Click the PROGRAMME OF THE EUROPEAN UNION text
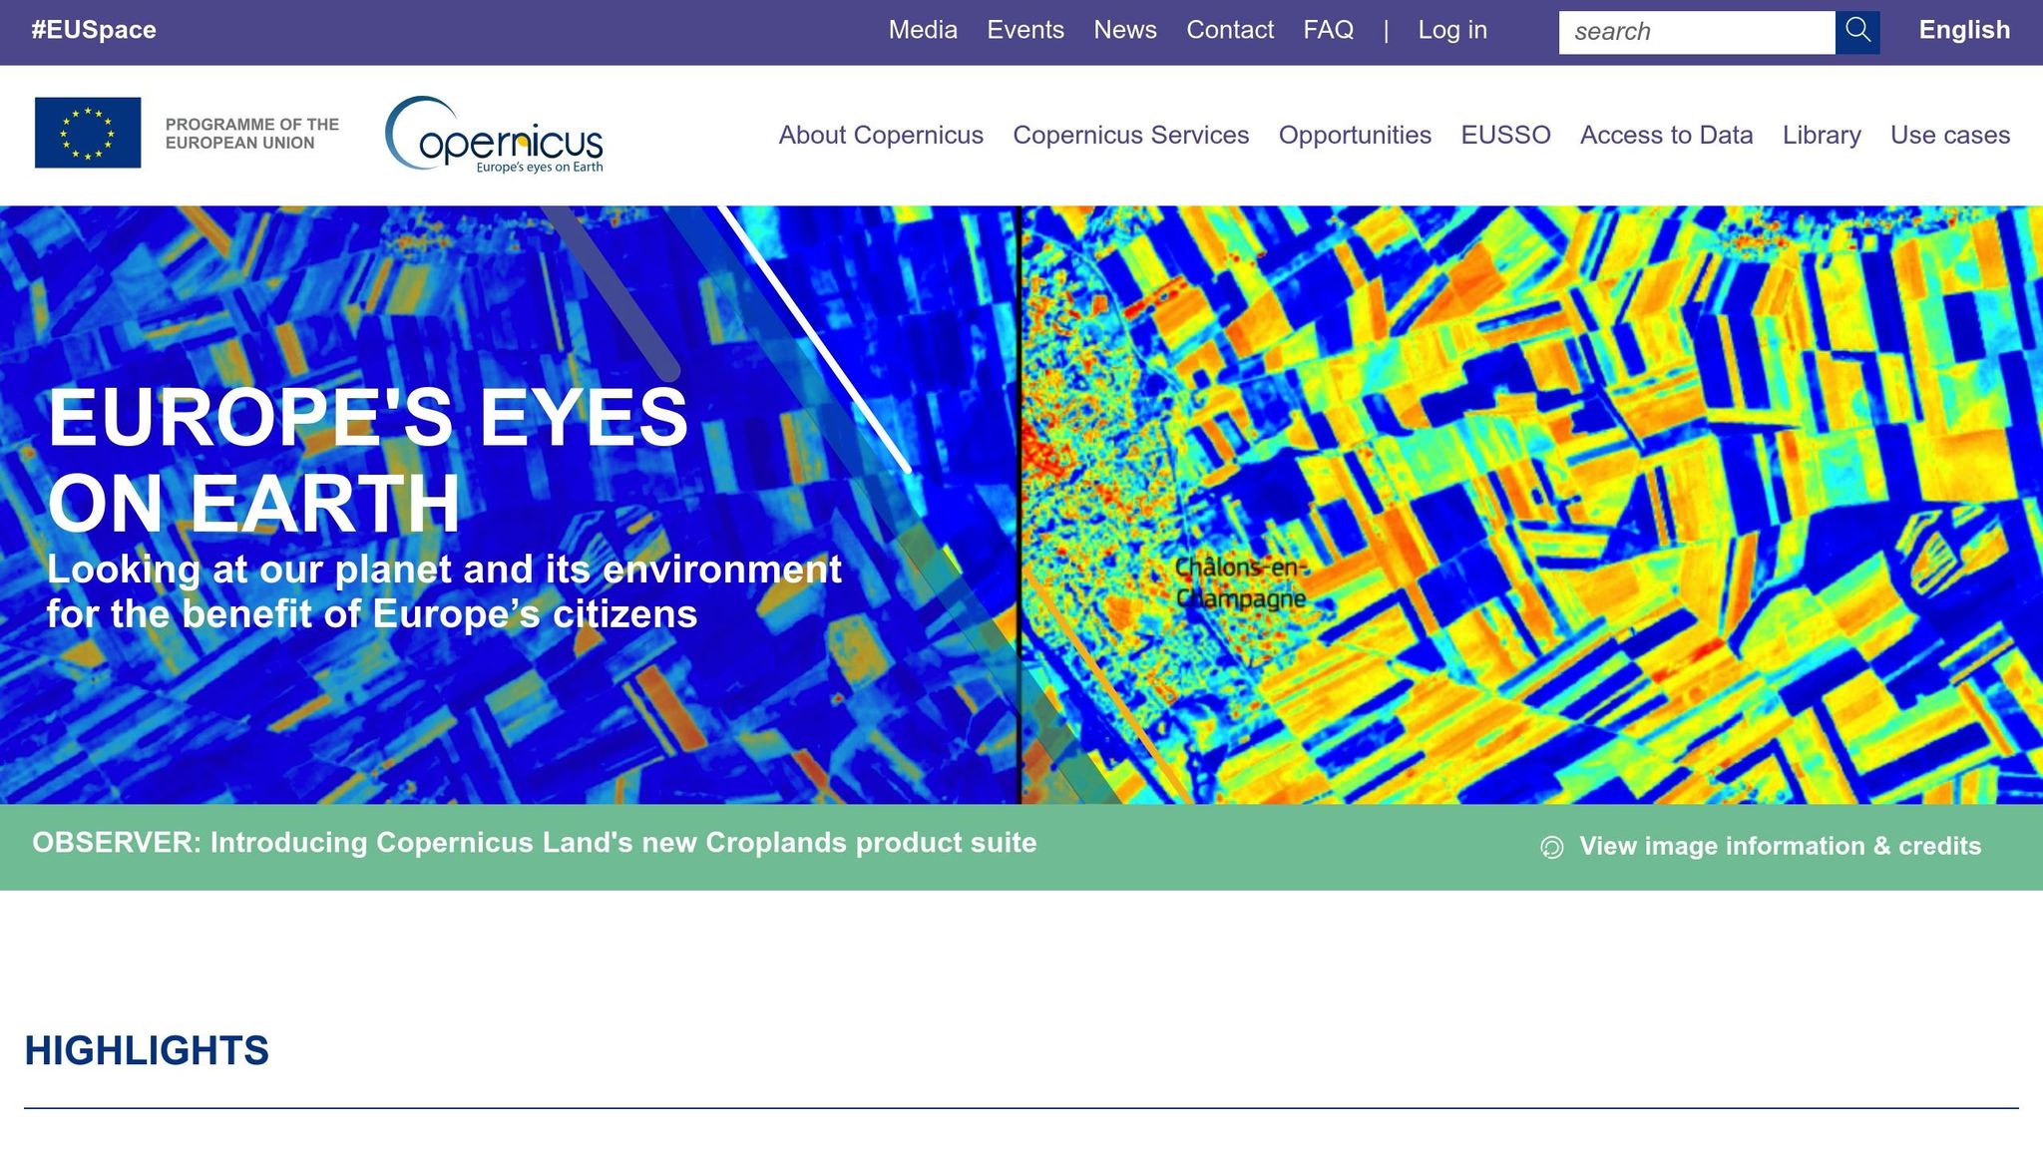The width and height of the screenshot is (2043, 1149). click(252, 134)
